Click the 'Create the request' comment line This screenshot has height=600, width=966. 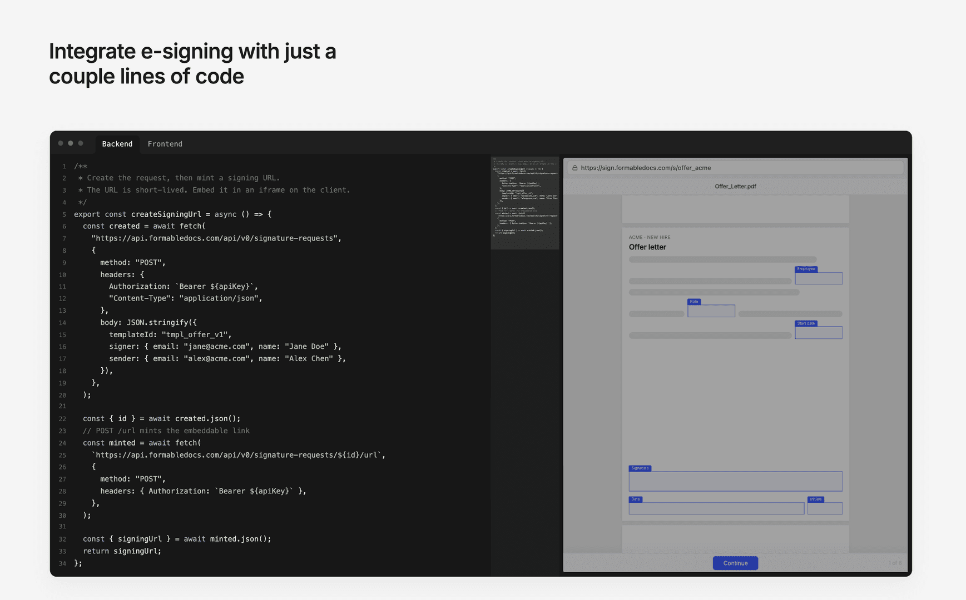(179, 178)
